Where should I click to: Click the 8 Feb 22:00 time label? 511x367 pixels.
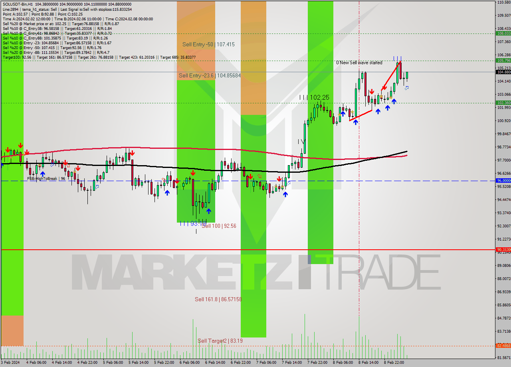(394, 363)
